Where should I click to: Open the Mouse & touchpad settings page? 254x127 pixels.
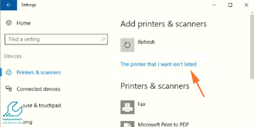click(41, 105)
